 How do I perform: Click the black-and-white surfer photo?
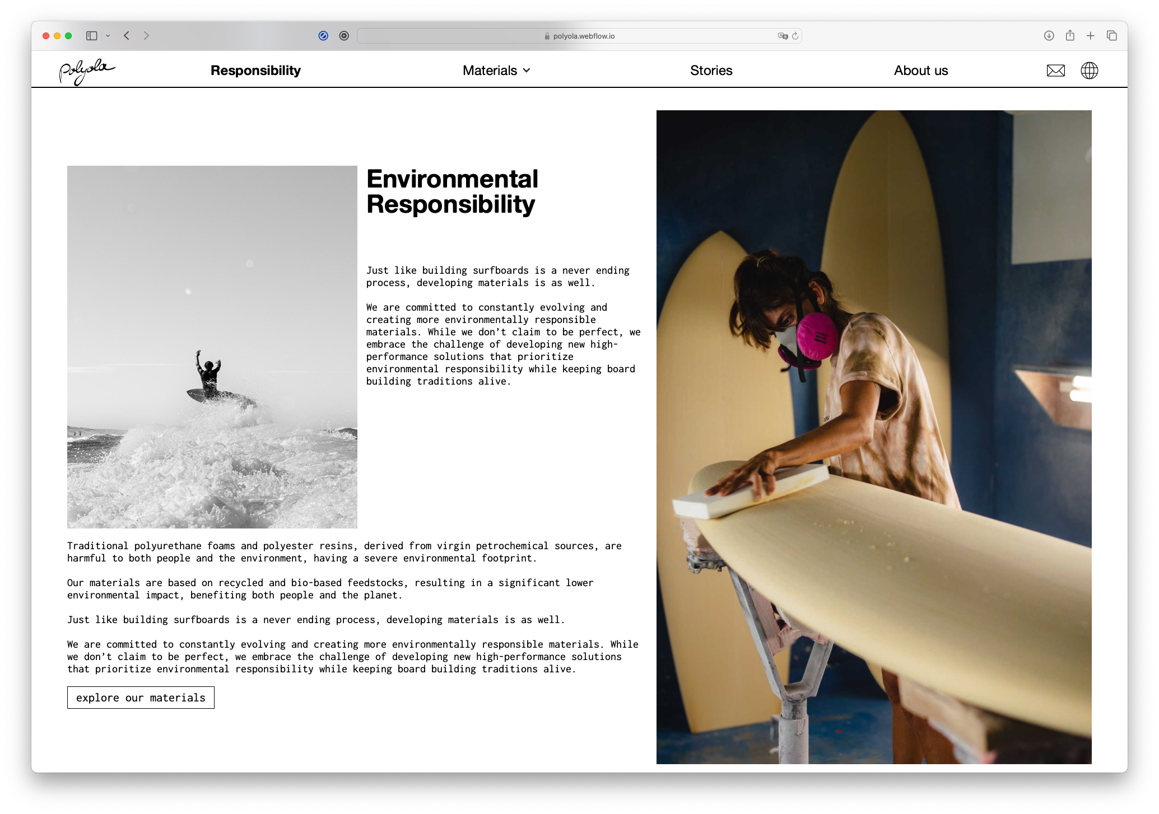tap(212, 347)
